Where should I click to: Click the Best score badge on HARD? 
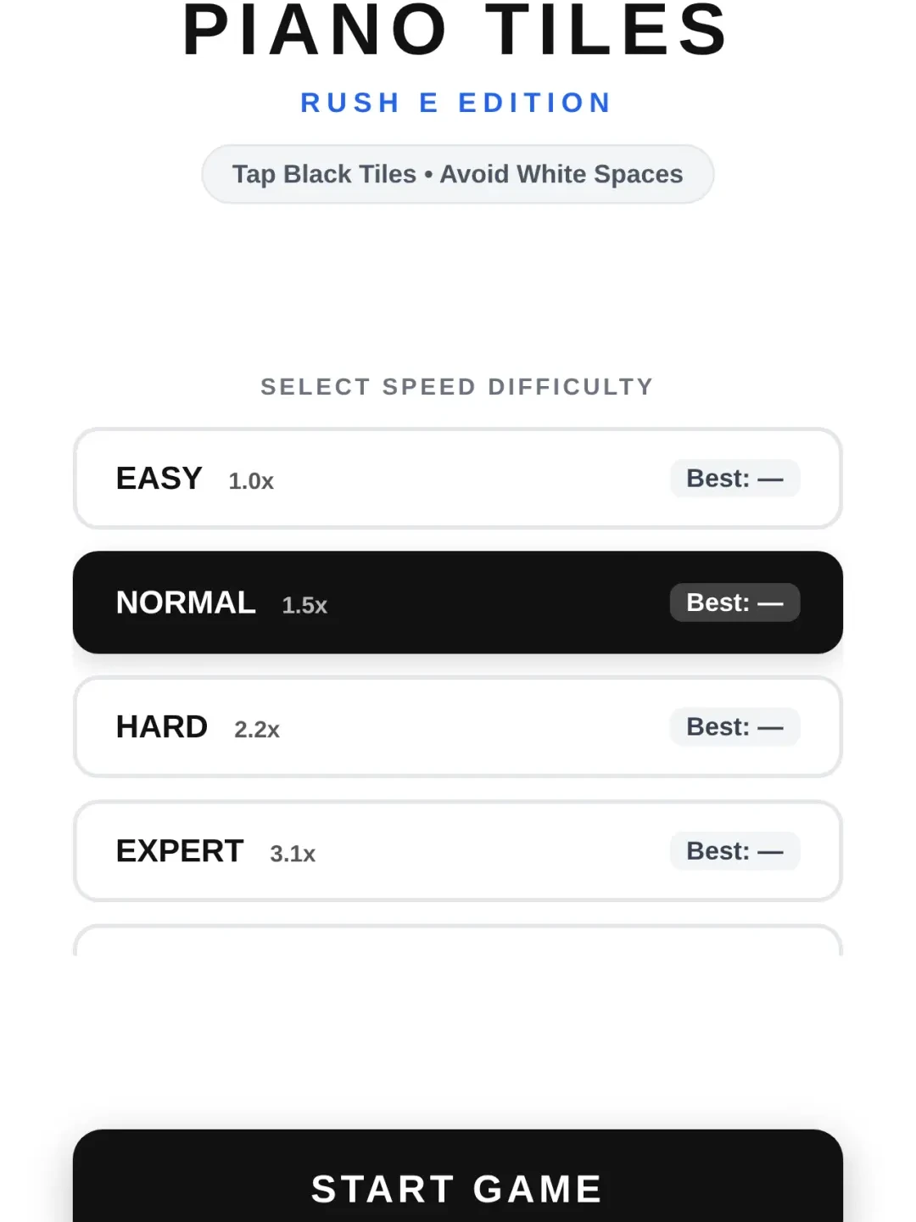coord(734,727)
